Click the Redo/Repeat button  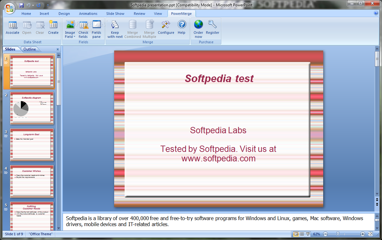(39, 5)
